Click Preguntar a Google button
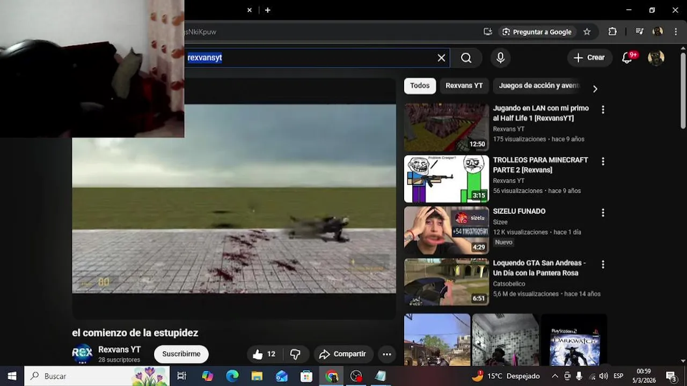Viewport: 687px width, 386px height. tap(537, 32)
